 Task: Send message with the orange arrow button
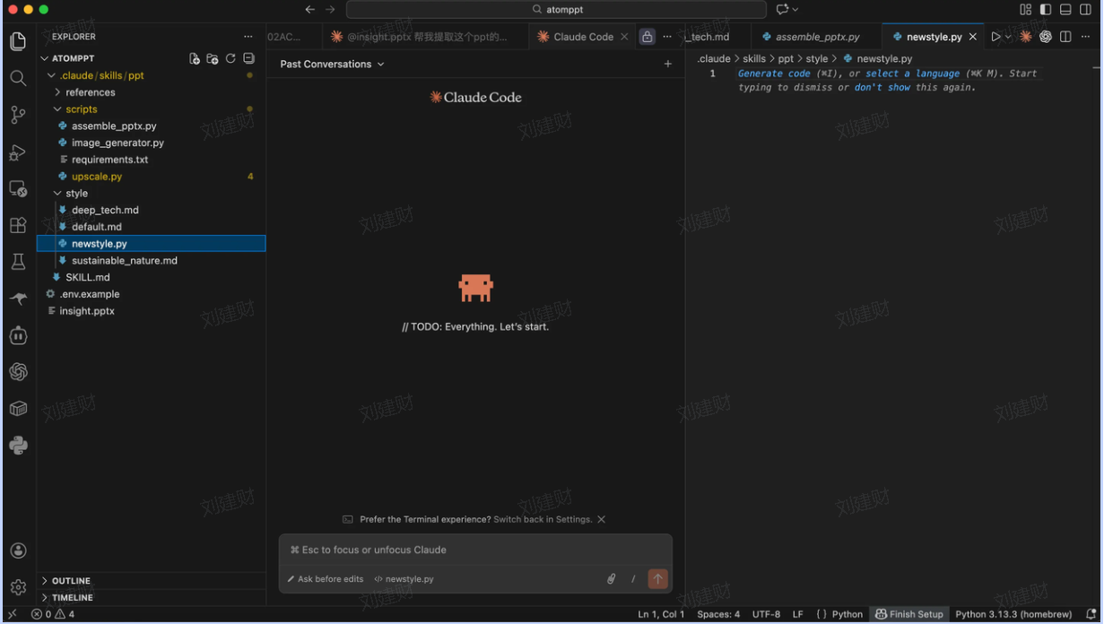pos(658,579)
